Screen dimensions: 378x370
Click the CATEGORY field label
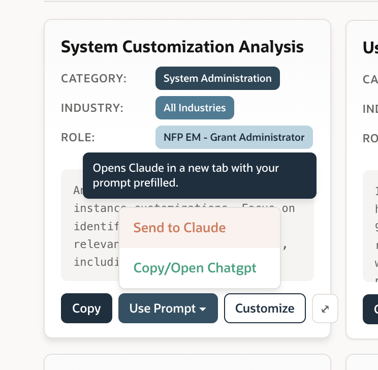tap(94, 79)
